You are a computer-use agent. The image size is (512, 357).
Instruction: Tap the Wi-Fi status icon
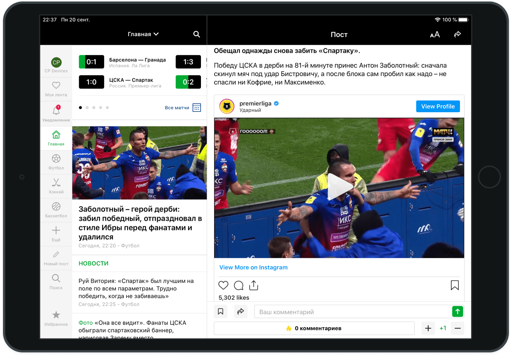coord(437,20)
